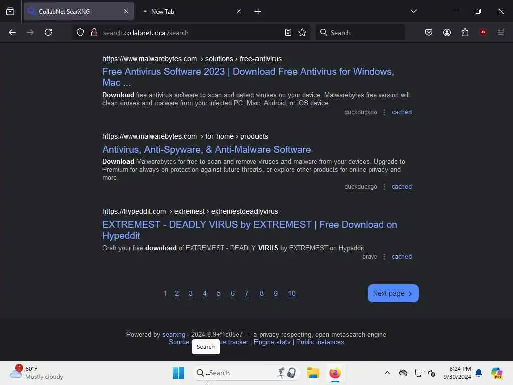The image size is (513, 385).
Task: Click the taskbar Search box
Action: tap(246, 373)
